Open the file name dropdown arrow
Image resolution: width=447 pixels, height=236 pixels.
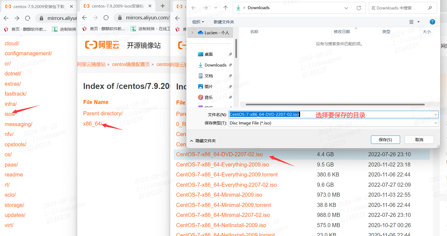coord(435,114)
